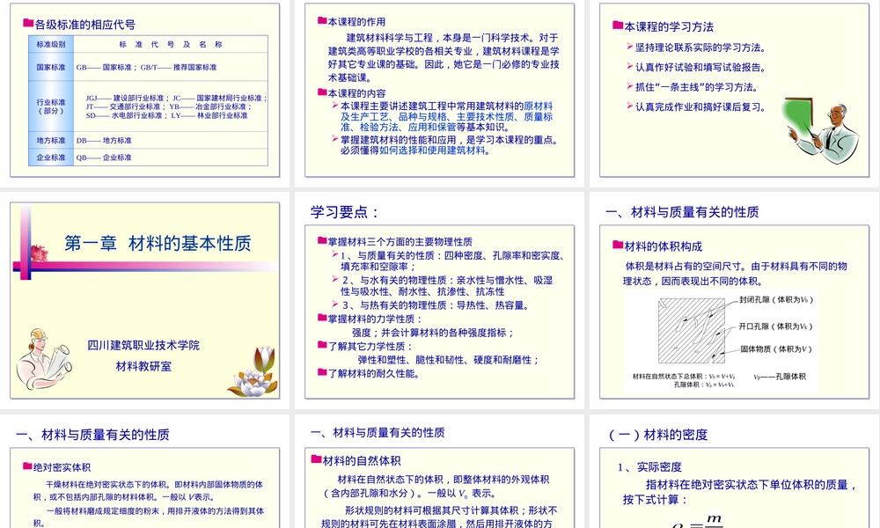
Task: Select the cell GB——国家标准; GB/T——推荐国家标准
Action: 171,67
